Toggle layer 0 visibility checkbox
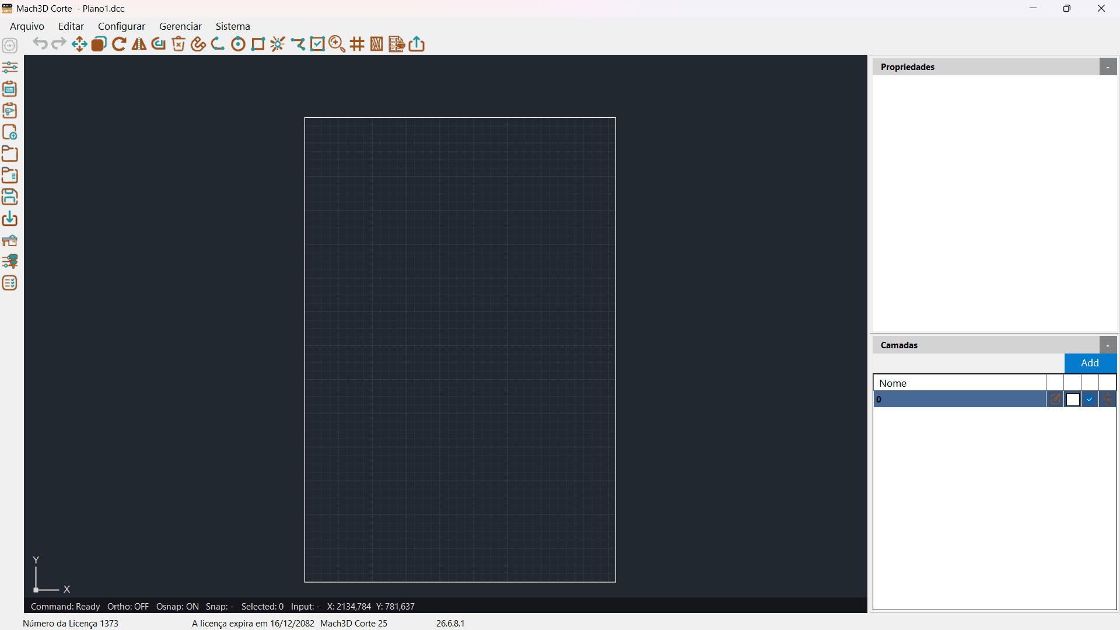This screenshot has height=630, width=1120. pos(1090,399)
